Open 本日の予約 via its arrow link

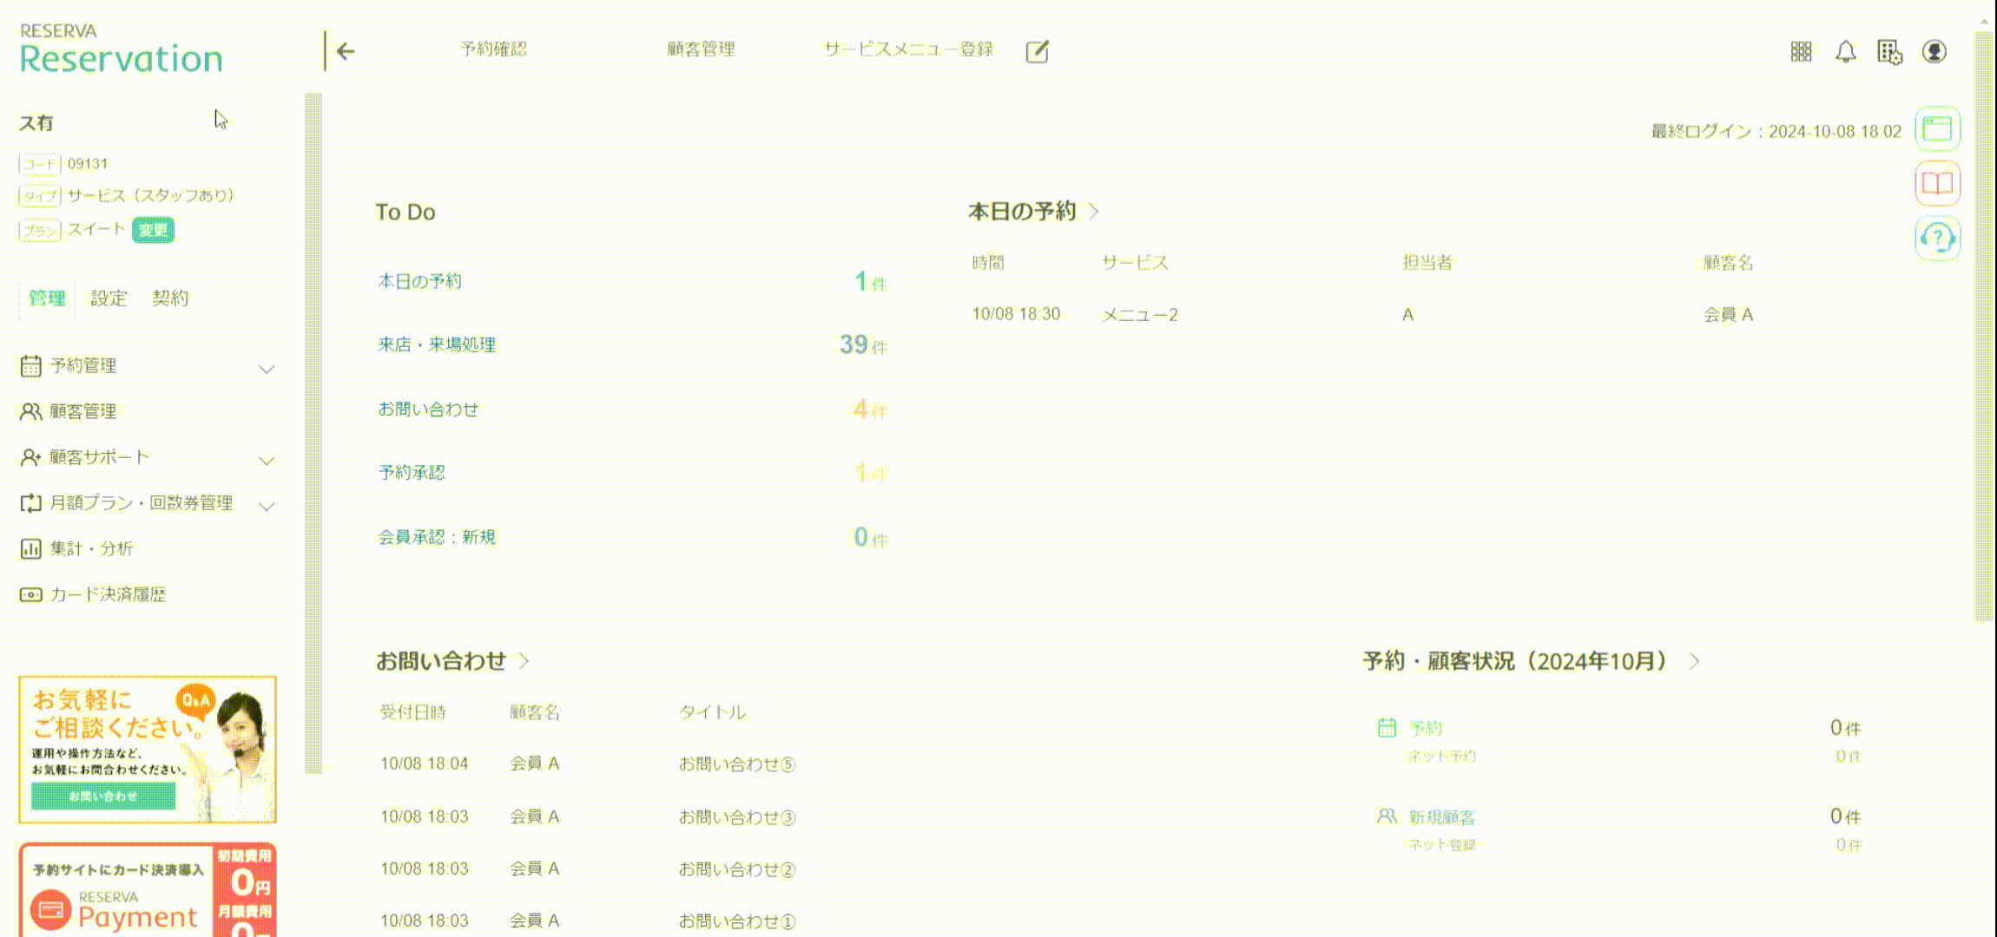[x=1096, y=211]
